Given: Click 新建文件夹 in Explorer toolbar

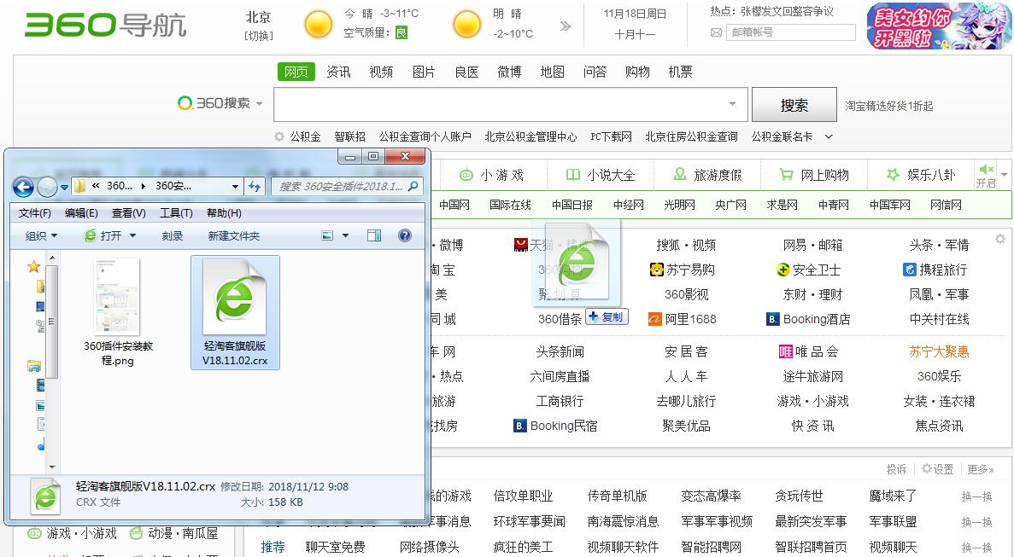Looking at the screenshot, I should (233, 236).
